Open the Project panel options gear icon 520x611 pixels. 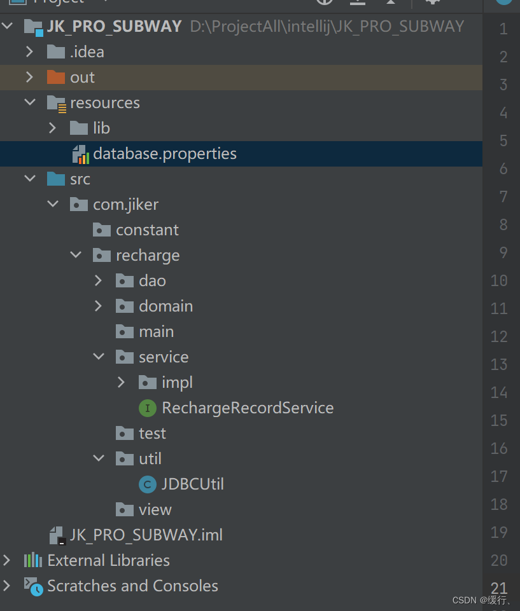coord(432,2)
